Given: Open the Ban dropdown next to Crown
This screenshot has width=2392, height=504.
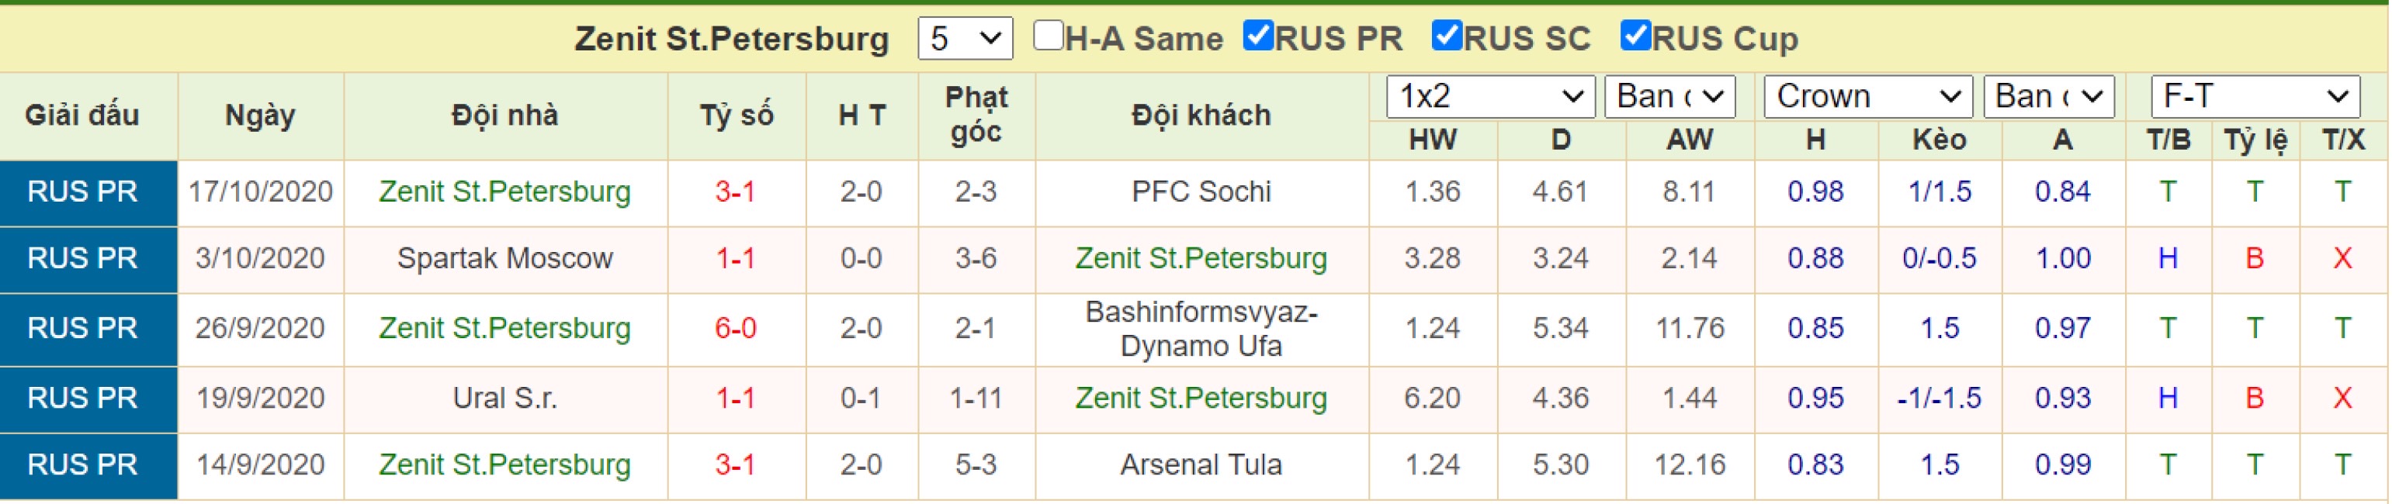Looking at the screenshot, I should pyautogui.click(x=2048, y=96).
